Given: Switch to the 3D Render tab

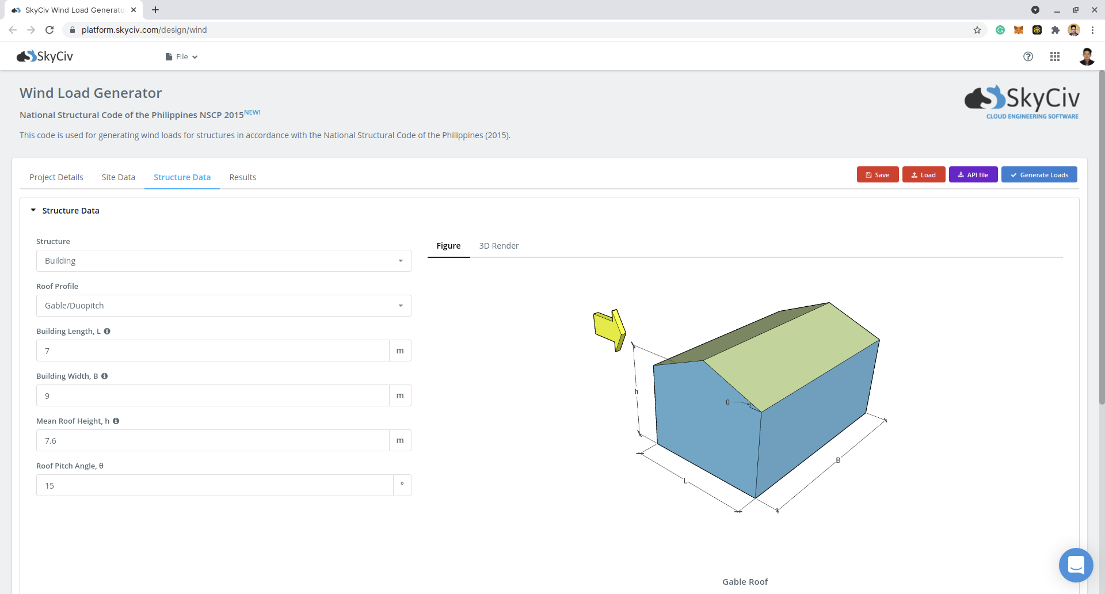Looking at the screenshot, I should point(498,246).
